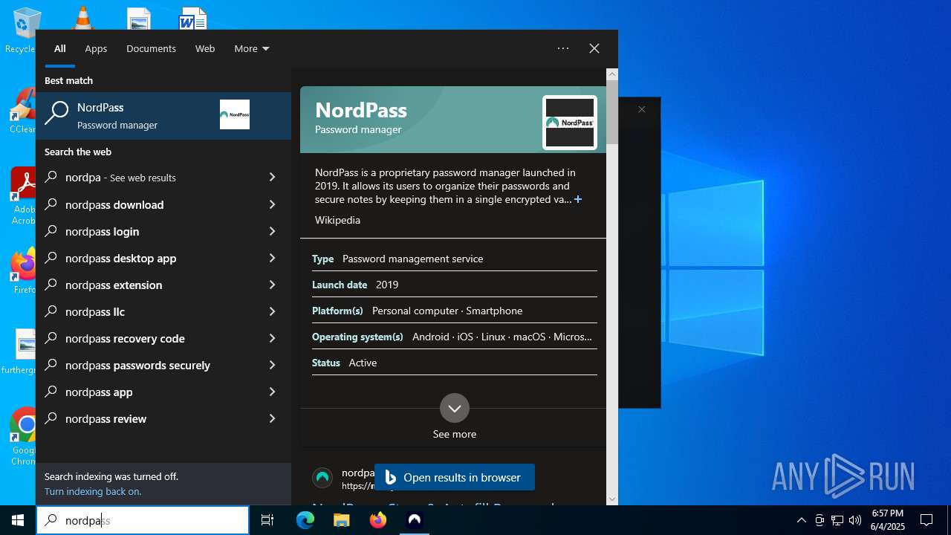Screen dimensions: 951x535
Task: Select 'nordpass extension' suggestion
Action: click(149, 285)
